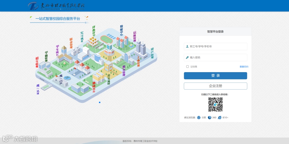This screenshot has height=144, width=289.
Task: Click the IE10+ browser name text
Action: coord(225,118)
